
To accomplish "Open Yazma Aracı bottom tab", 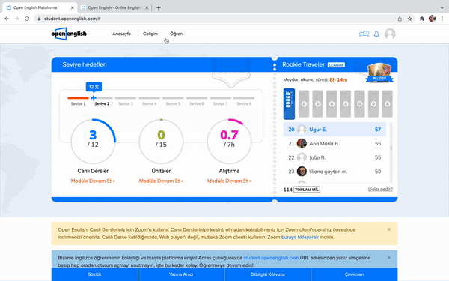I will pos(181,274).
